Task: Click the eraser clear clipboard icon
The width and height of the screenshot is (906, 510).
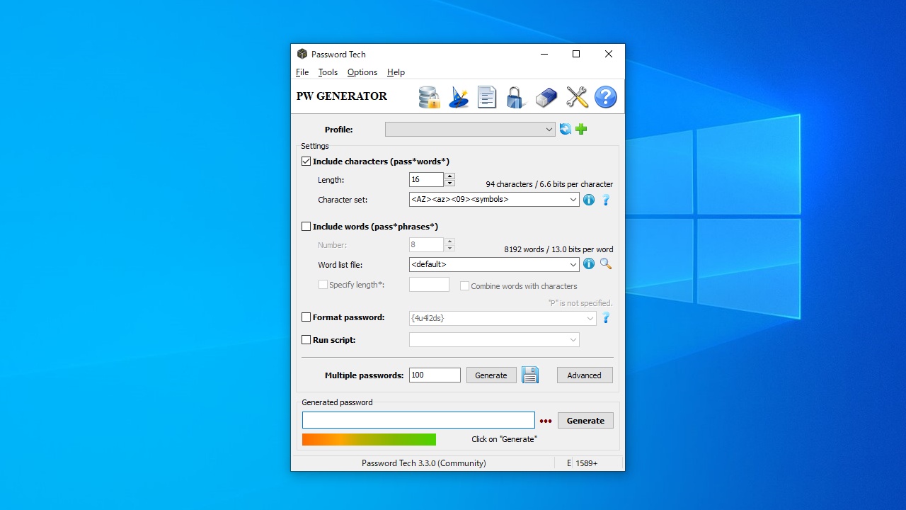Action: pos(546,97)
